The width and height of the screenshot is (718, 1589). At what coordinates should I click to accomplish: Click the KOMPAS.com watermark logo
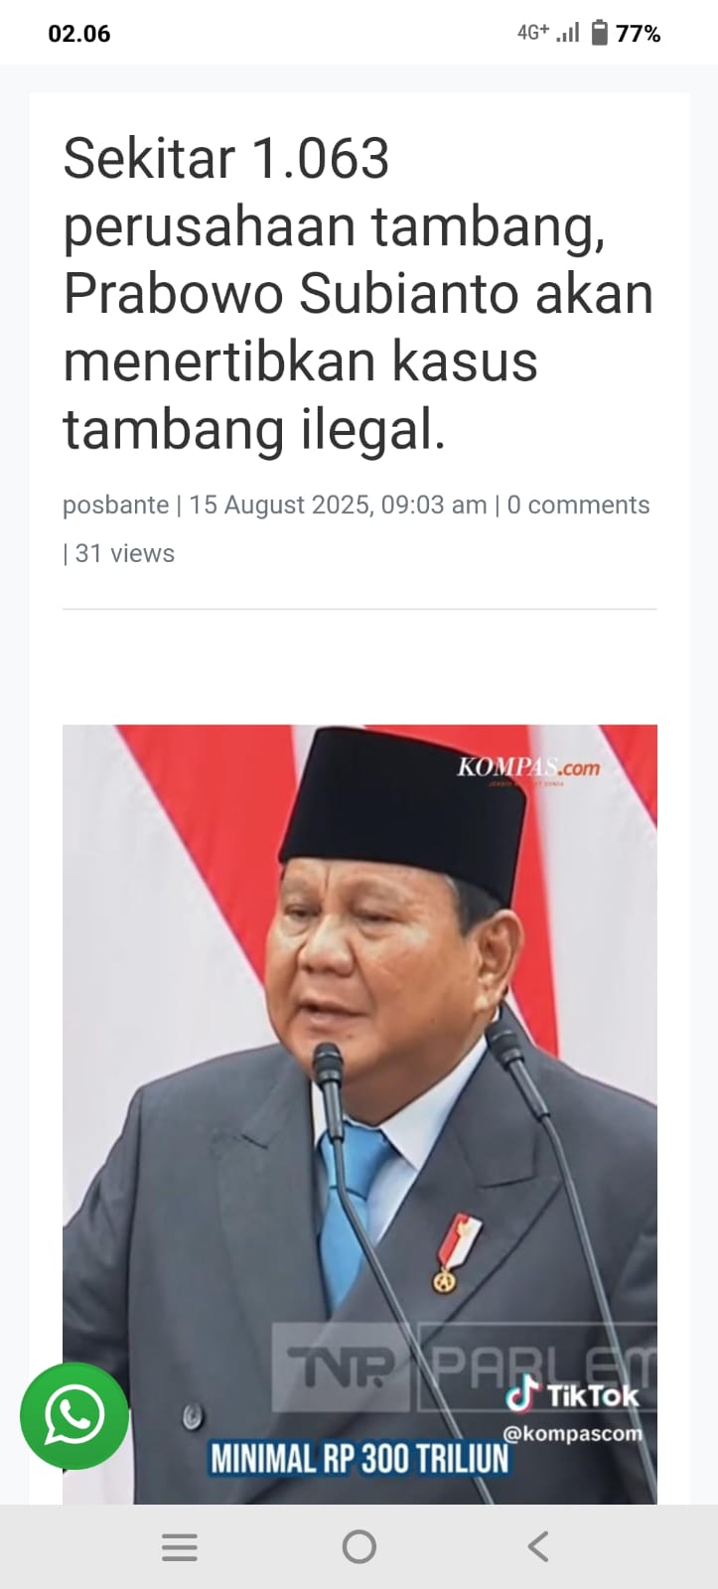click(528, 768)
